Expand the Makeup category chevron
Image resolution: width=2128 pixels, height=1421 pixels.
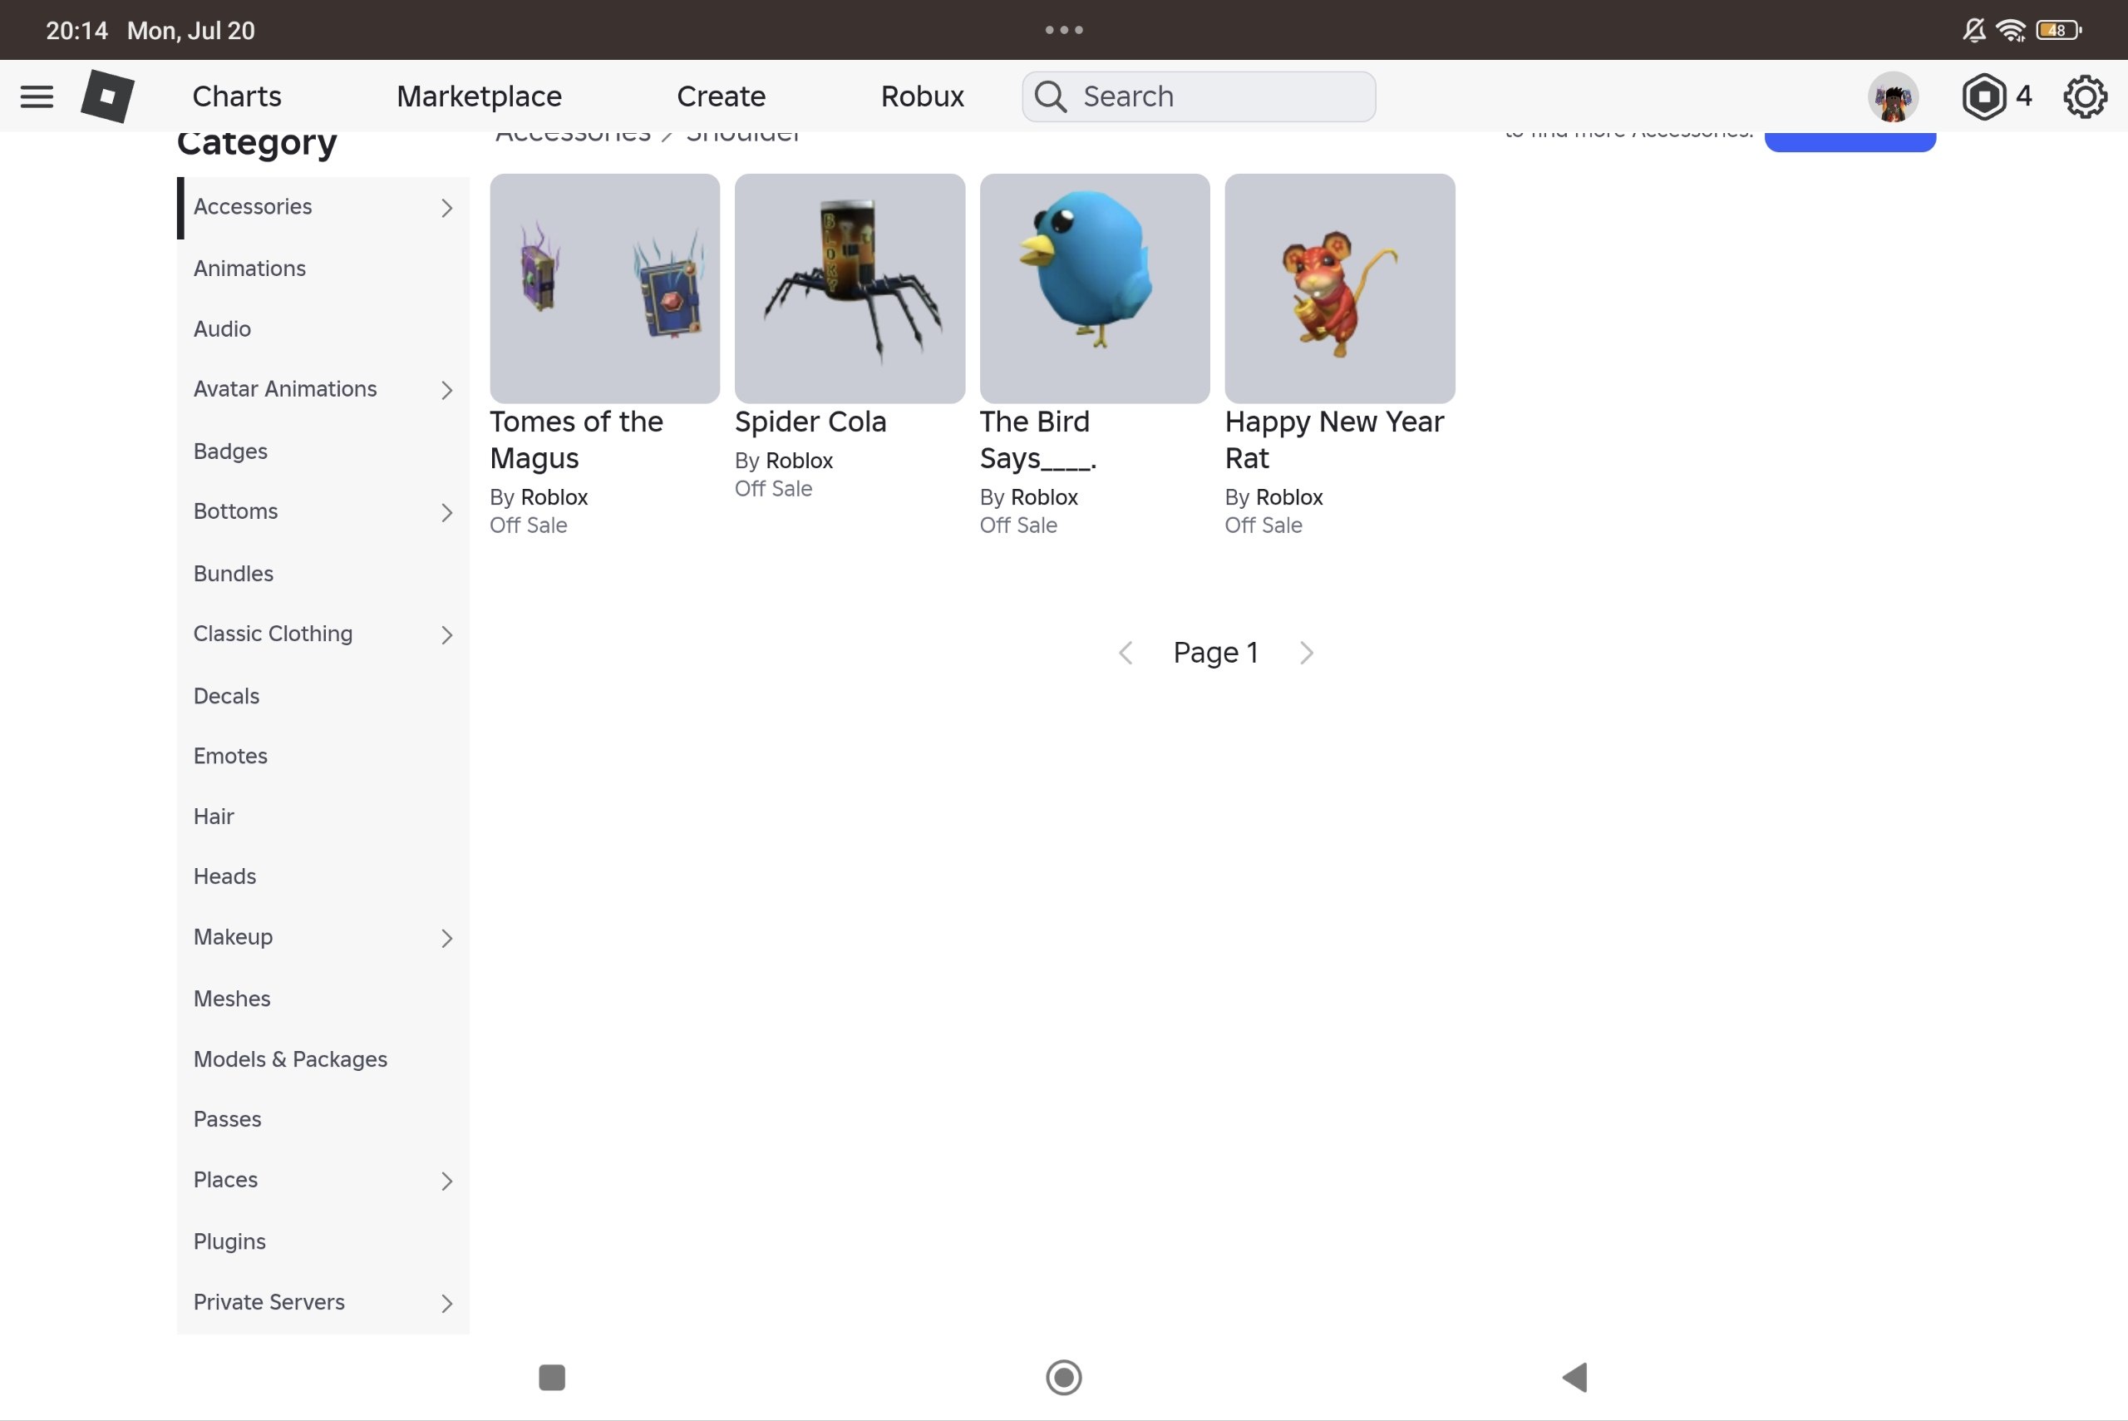pos(446,938)
